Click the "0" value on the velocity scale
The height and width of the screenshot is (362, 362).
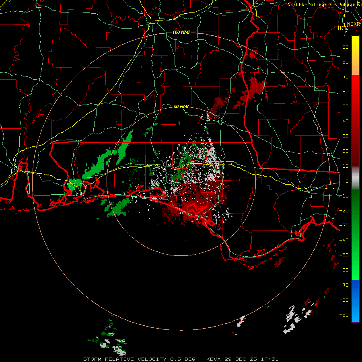click(x=347, y=181)
